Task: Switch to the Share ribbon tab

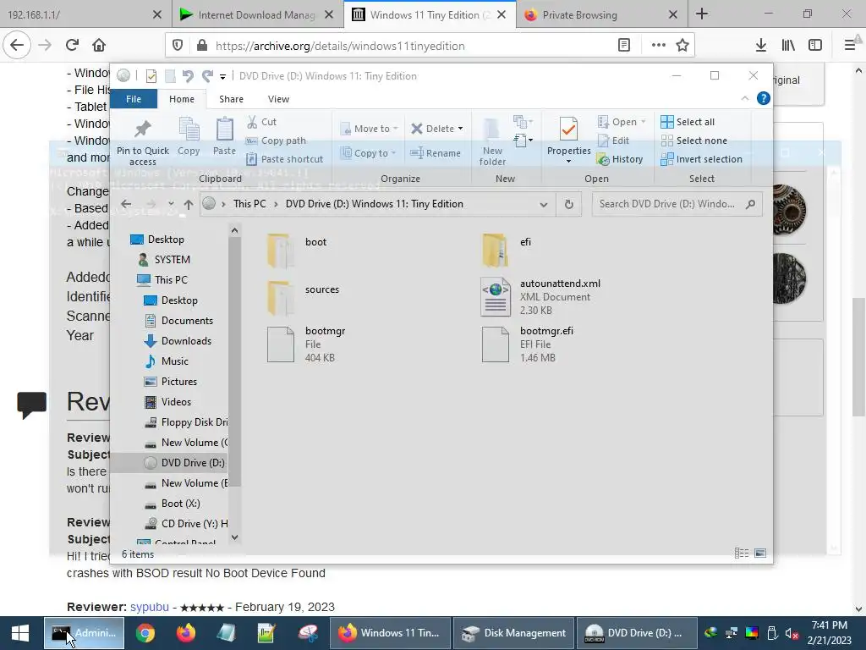Action: [231, 99]
